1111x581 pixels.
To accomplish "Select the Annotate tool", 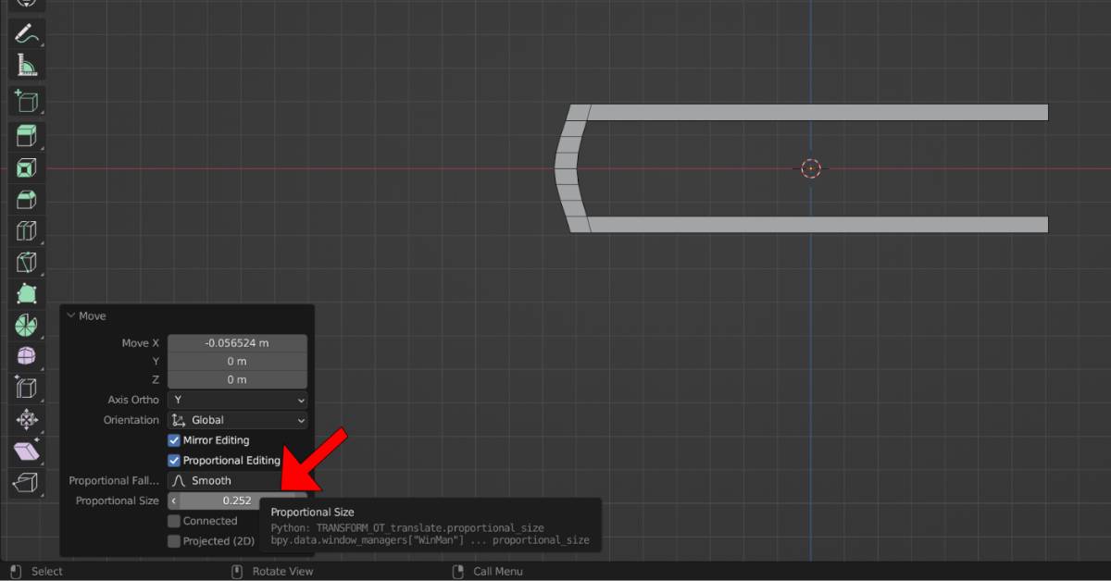I will click(25, 34).
